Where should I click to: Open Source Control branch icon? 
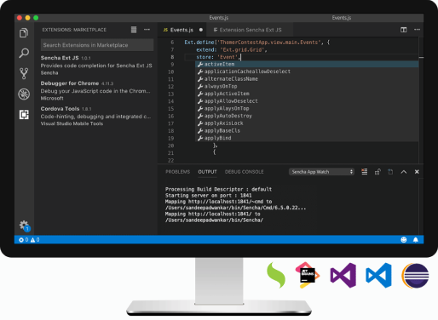pos(24,73)
